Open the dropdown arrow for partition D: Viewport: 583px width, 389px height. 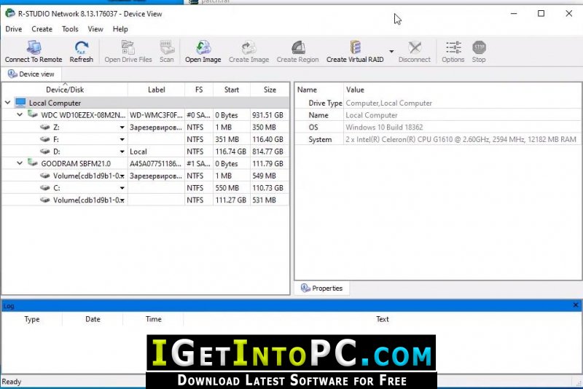[122, 152]
